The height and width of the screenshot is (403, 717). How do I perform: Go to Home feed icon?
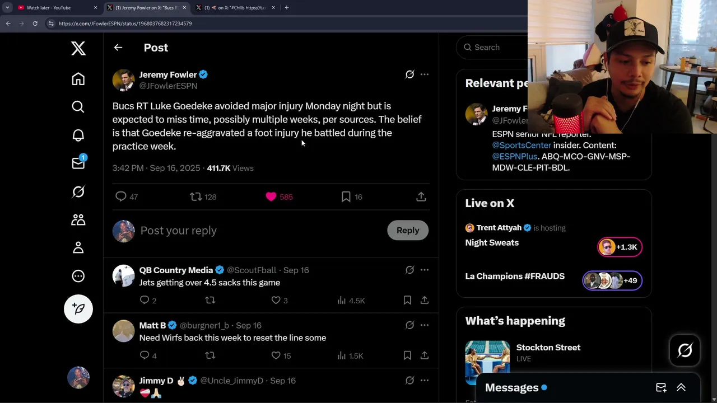[x=78, y=79]
